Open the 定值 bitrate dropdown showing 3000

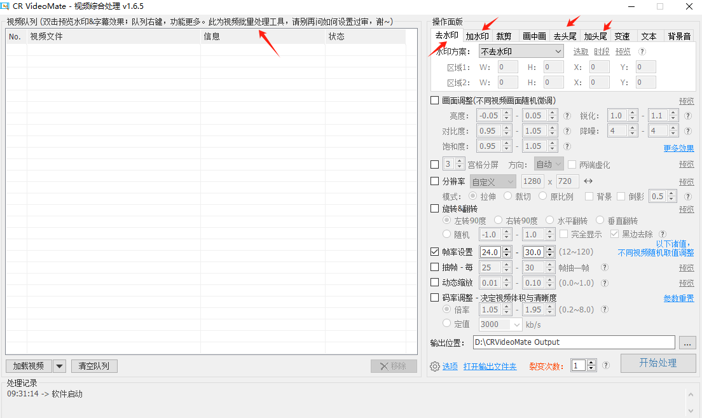click(x=500, y=324)
